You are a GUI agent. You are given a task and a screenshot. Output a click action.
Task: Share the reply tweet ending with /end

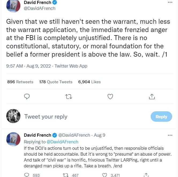[x=146, y=175]
